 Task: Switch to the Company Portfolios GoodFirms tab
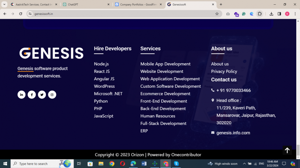pyautogui.click(x=138, y=4)
